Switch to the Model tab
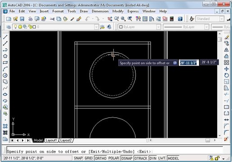232x162 pixels. (x=38, y=140)
